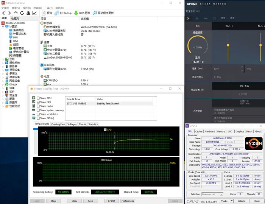Click the AIDA64 back navigation arrow
Screen dimensions: 265x204
[4, 13]
